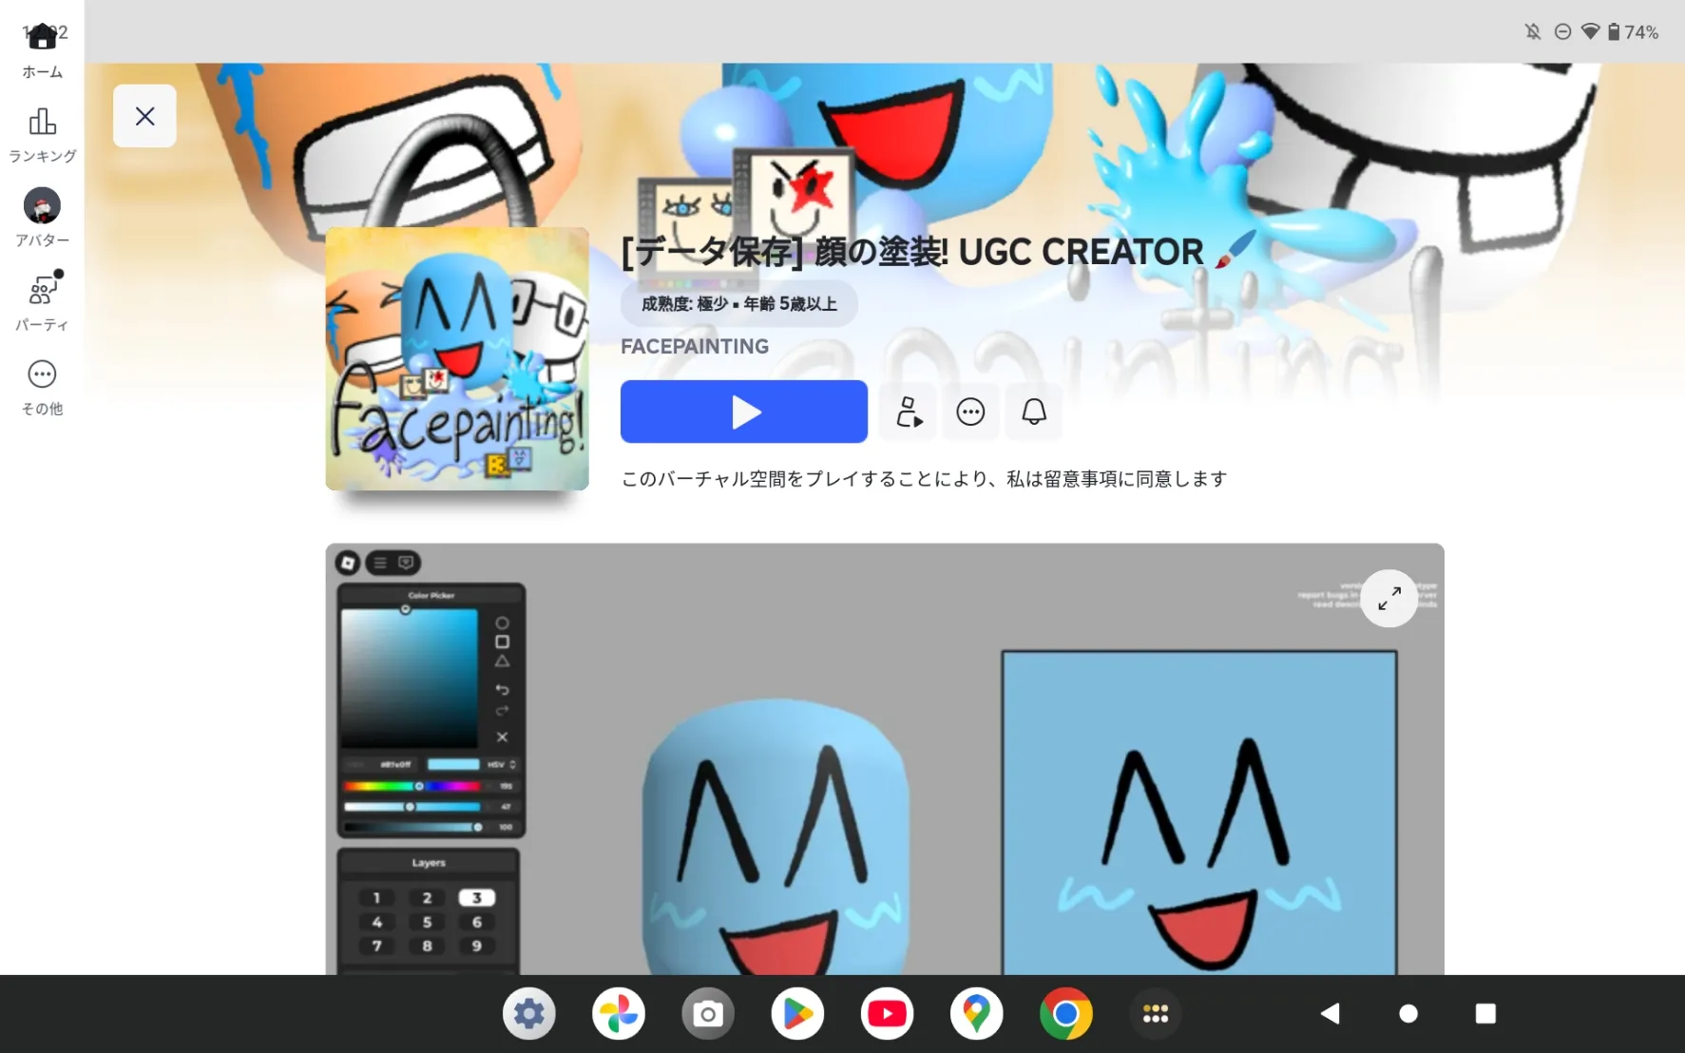This screenshot has height=1053, width=1685.
Task: Open Google Play Store from taskbar
Action: click(797, 1014)
